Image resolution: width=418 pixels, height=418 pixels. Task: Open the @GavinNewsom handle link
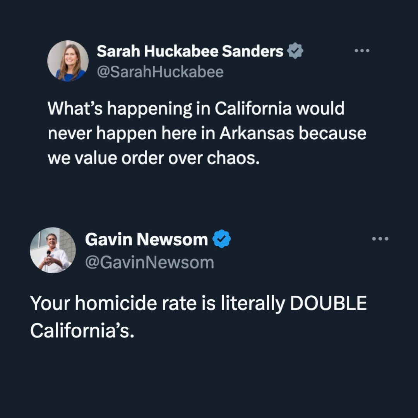pyautogui.click(x=149, y=262)
